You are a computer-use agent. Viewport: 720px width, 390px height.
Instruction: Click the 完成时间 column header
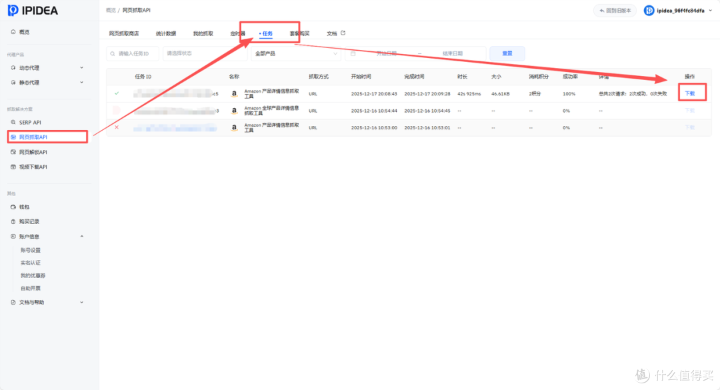tap(414, 77)
